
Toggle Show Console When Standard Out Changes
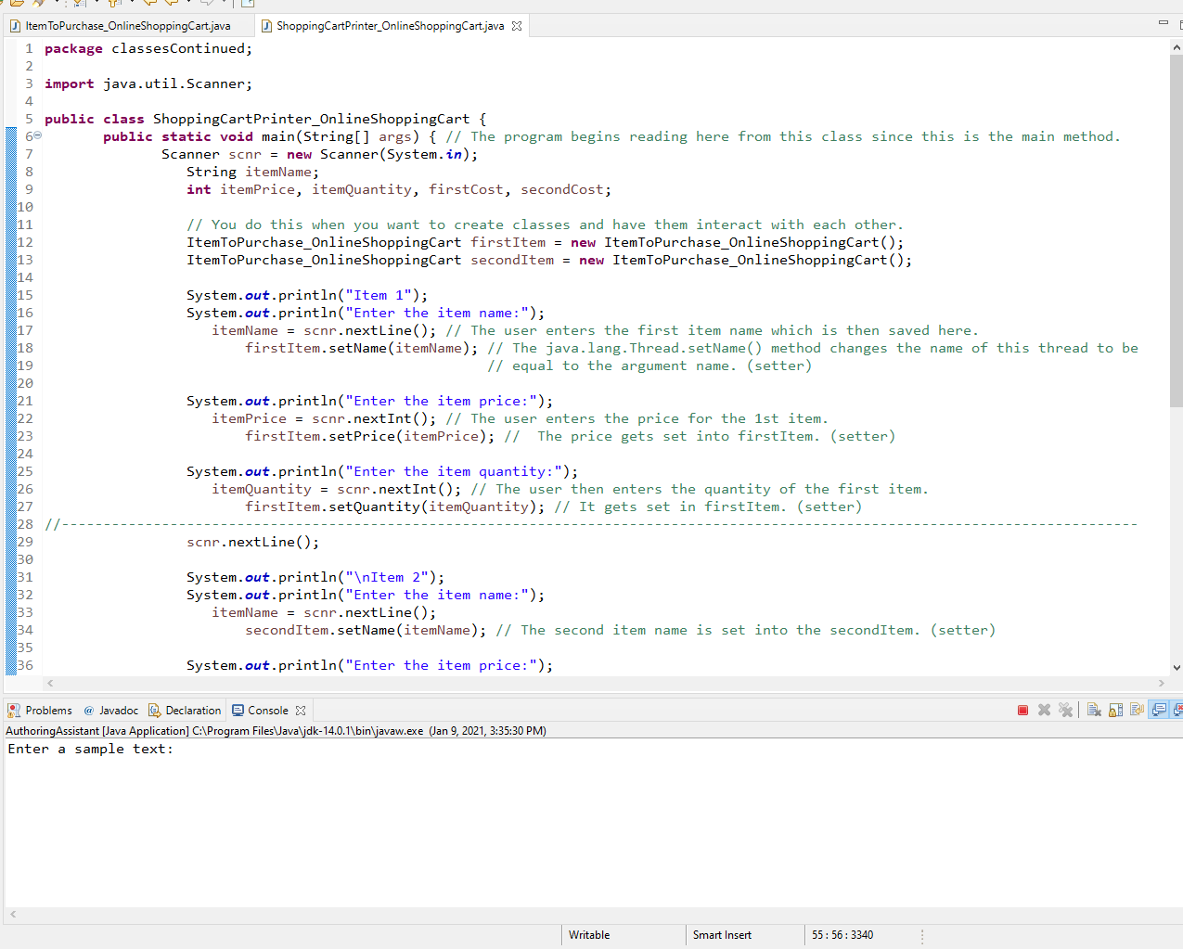coord(1159,710)
